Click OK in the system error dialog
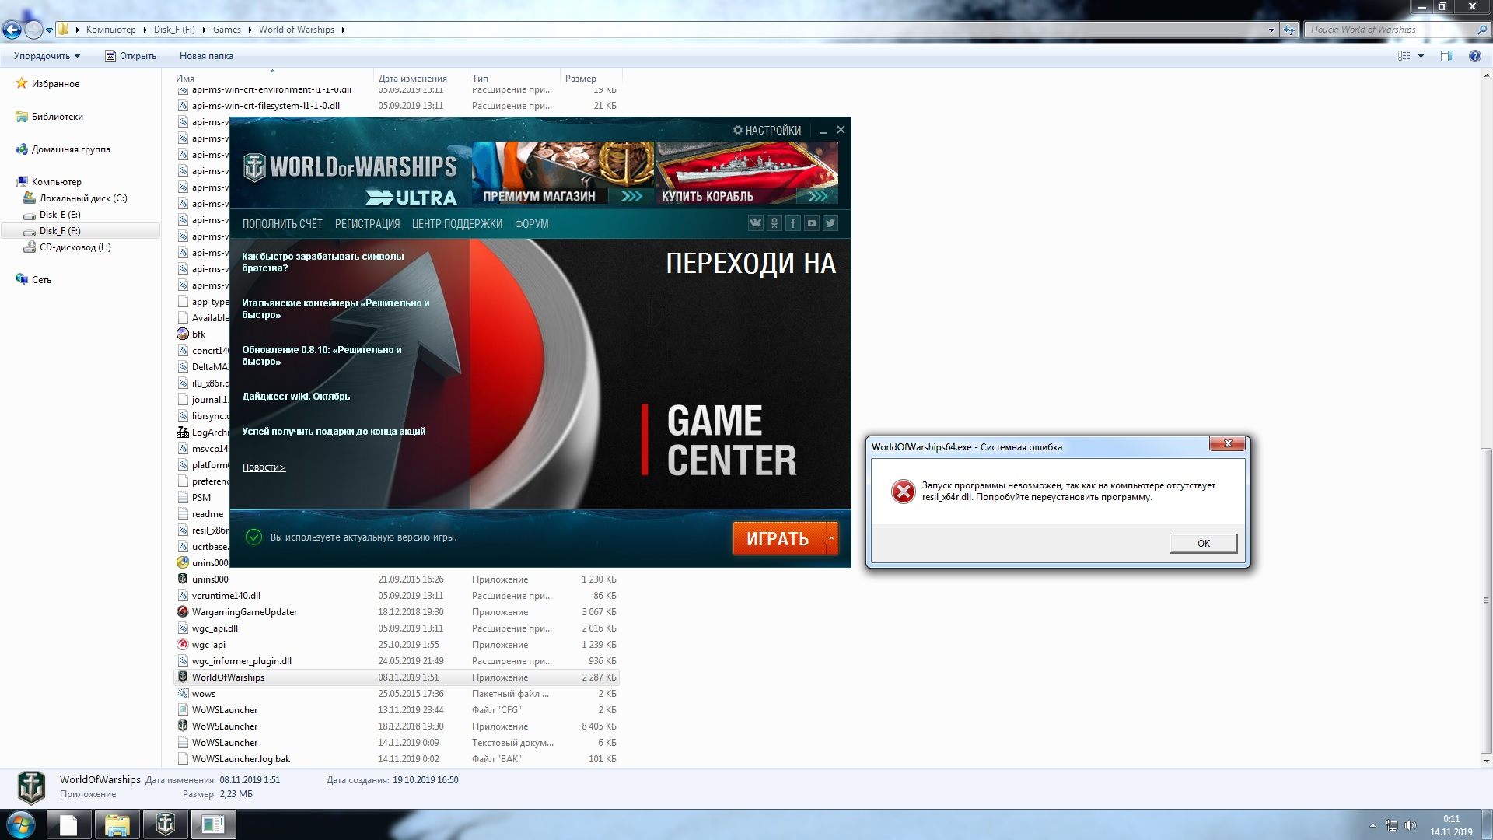Viewport: 1493px width, 840px height. click(x=1203, y=543)
